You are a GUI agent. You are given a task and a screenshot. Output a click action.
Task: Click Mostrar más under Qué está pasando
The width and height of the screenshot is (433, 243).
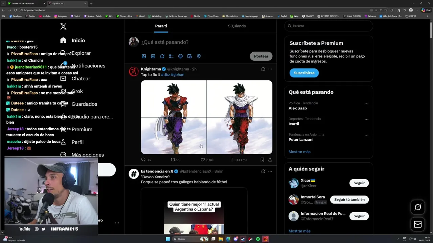[299, 152]
